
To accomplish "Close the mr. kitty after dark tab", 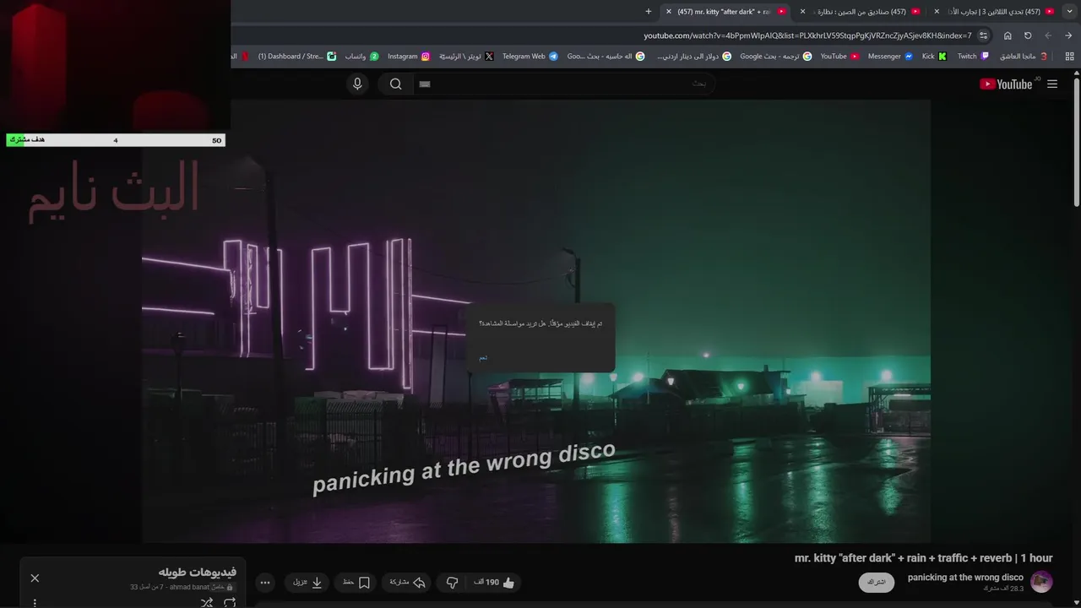I will tap(669, 12).
